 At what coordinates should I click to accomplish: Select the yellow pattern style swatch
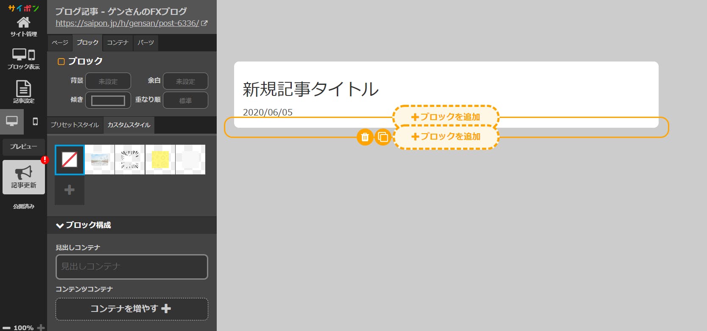tap(160, 160)
